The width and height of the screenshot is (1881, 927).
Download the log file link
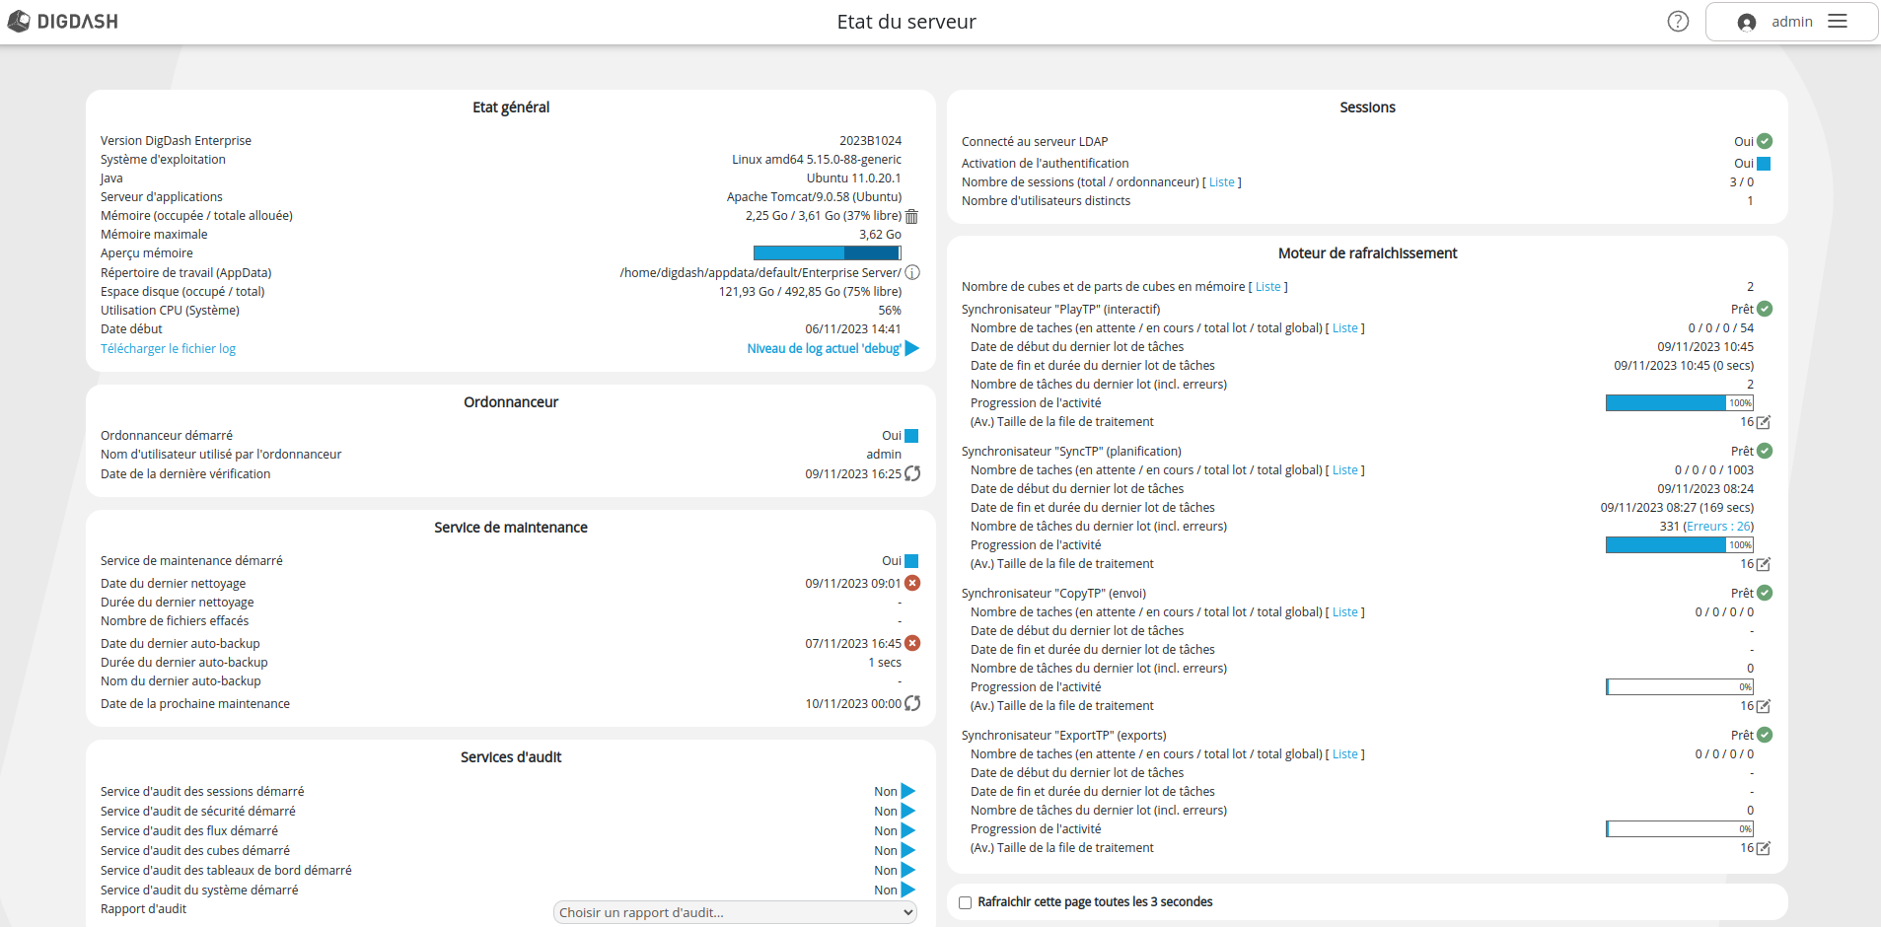click(x=168, y=349)
